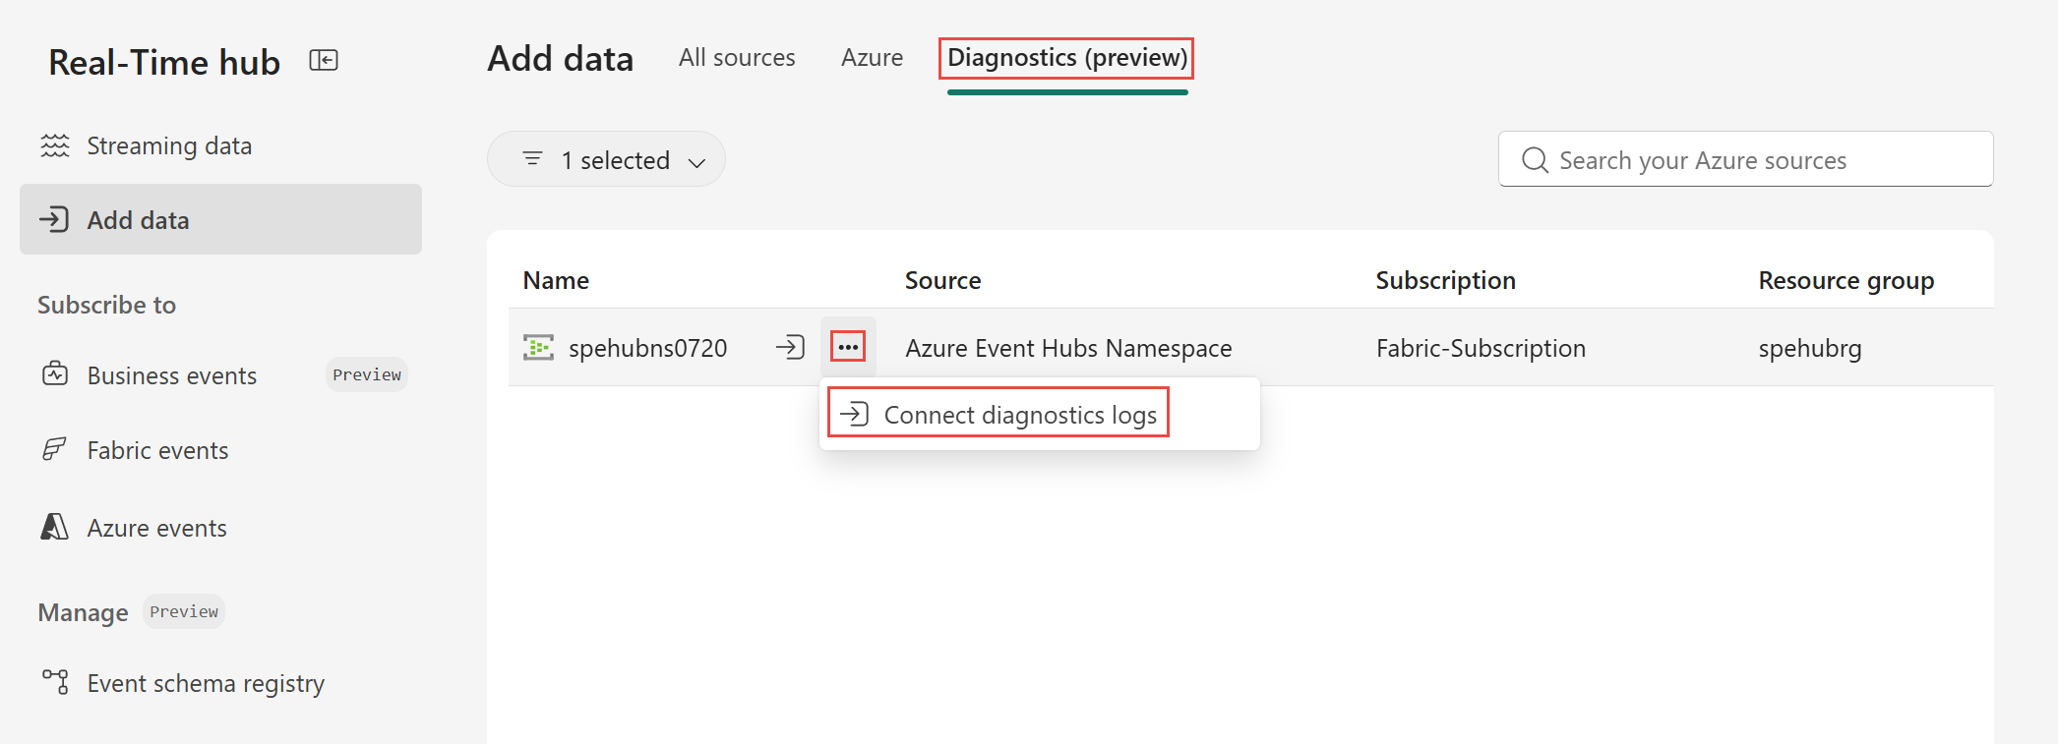
Task: Switch to the Azure tab
Action: tap(872, 58)
